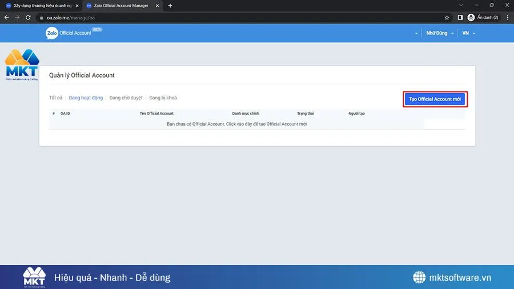Screen dimensions: 514x289
Task: Select the Đang chờ duyệt filter tab
Action: (x=126, y=98)
